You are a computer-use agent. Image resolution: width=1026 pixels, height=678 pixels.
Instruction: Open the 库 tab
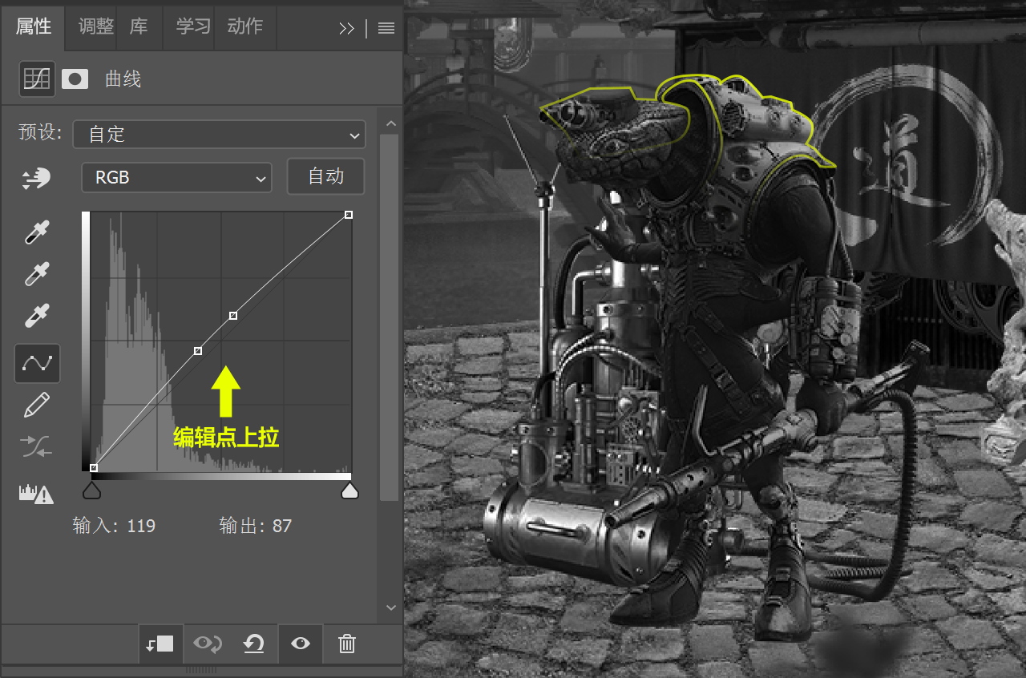pyautogui.click(x=139, y=26)
